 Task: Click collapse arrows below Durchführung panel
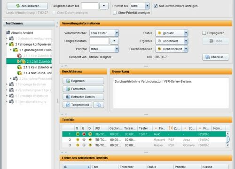tap(64, 114)
